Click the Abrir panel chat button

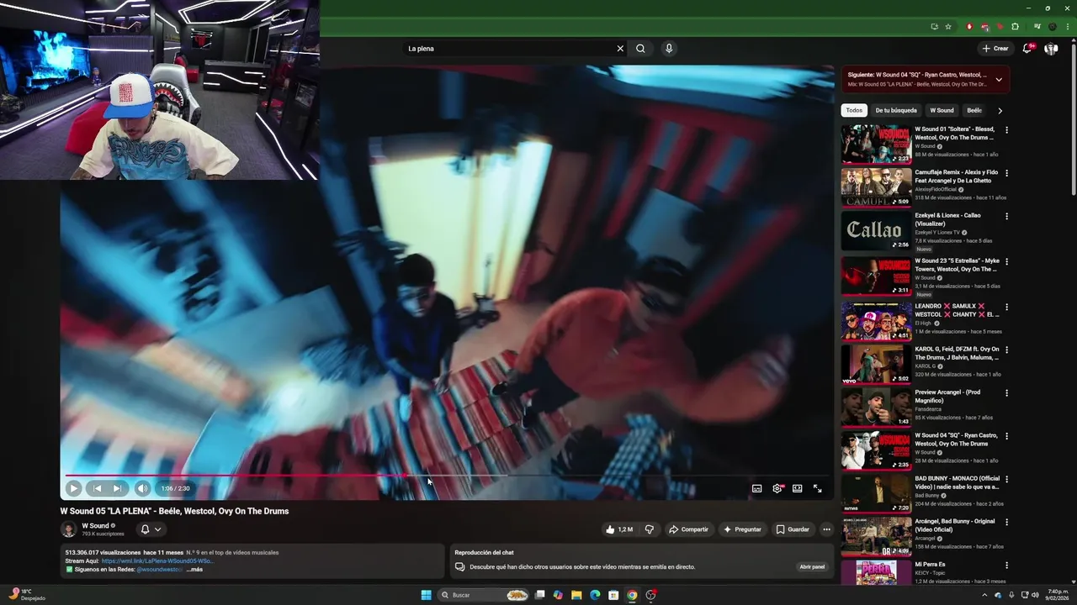click(812, 566)
